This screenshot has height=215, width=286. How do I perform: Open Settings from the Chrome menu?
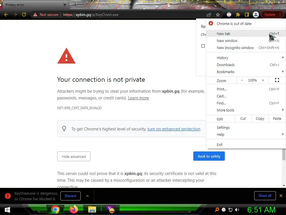point(246,127)
